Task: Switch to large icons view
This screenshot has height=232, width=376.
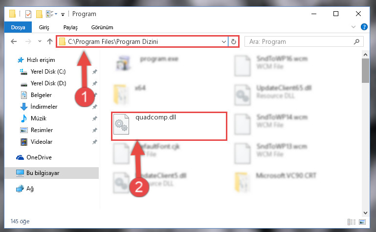Action: (x=362, y=222)
